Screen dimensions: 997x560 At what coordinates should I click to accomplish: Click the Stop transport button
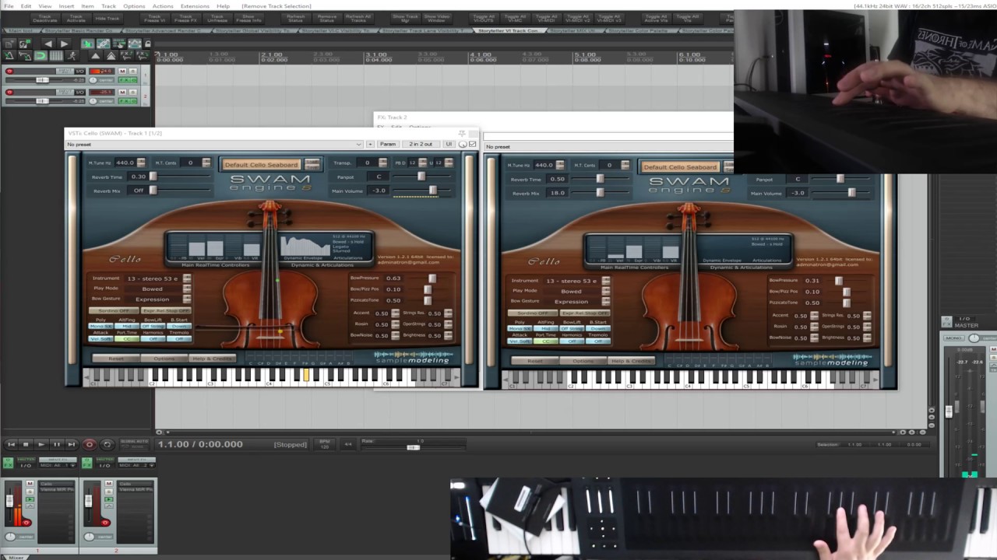(26, 444)
